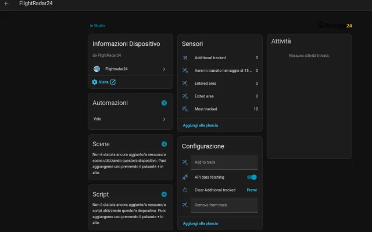The image size is (372, 232).
Task: Click Nessuna attività trovata text
Action: (x=309, y=56)
